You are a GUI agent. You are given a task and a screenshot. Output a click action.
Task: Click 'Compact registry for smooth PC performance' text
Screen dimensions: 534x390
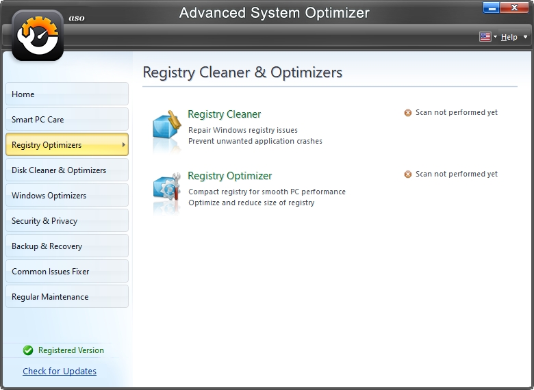(267, 192)
